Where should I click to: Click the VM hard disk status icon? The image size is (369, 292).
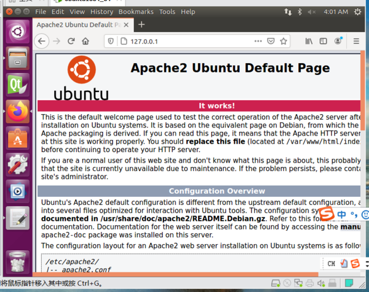point(276,283)
